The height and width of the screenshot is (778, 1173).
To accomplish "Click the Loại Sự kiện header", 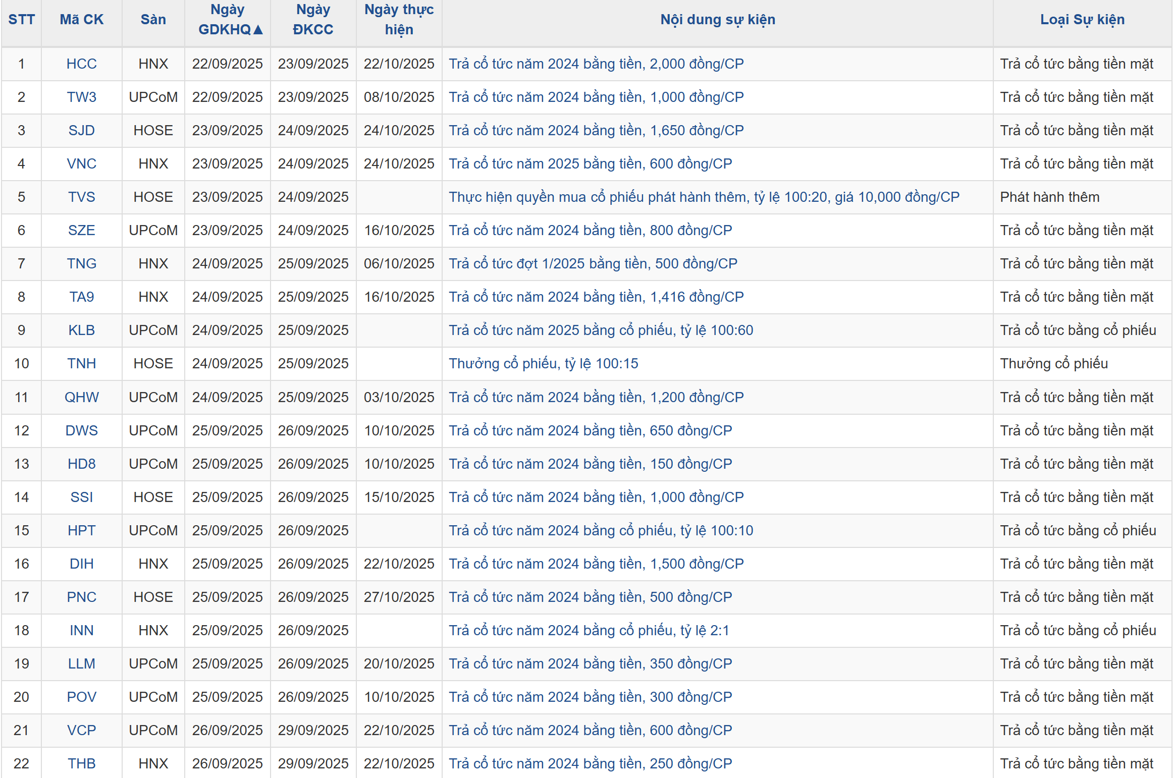I will click(1082, 20).
